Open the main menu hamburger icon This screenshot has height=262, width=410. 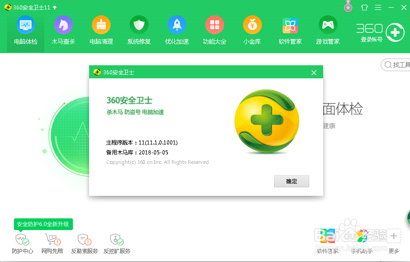pyautogui.click(x=378, y=8)
